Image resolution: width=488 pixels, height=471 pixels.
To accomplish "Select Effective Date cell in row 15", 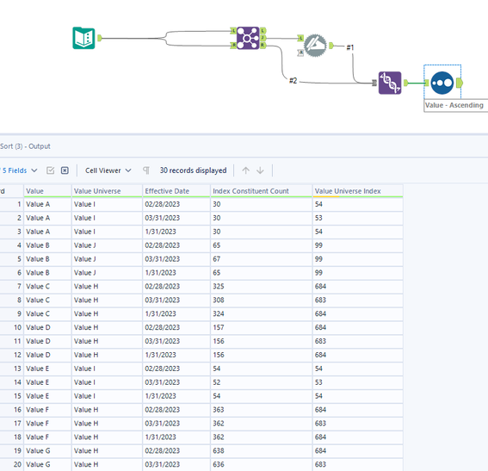I will [x=176, y=396].
